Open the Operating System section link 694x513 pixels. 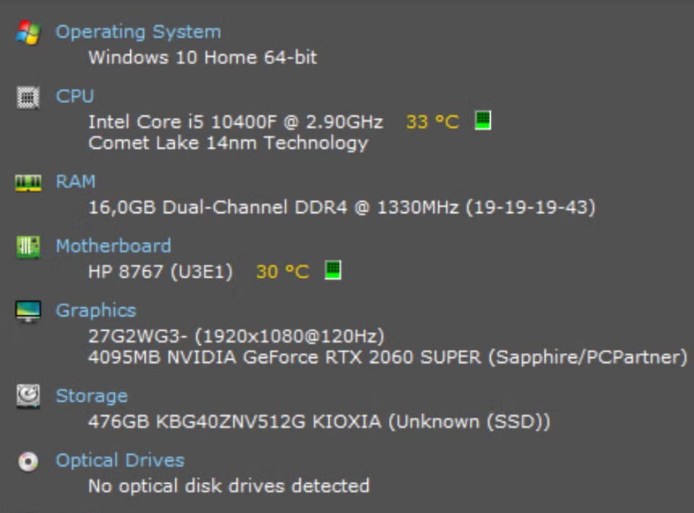point(138,32)
